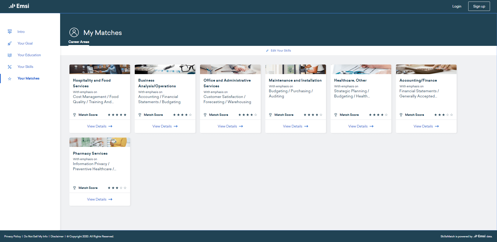Click the Emsi logo in header

tap(19, 6)
